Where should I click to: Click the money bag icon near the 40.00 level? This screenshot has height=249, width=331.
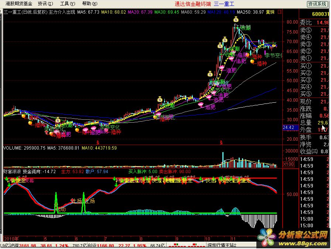[160, 99]
